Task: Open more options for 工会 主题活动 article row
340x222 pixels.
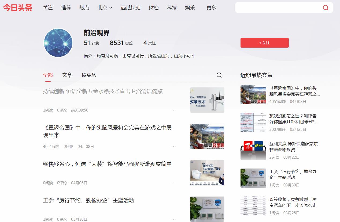Action: [173, 219]
